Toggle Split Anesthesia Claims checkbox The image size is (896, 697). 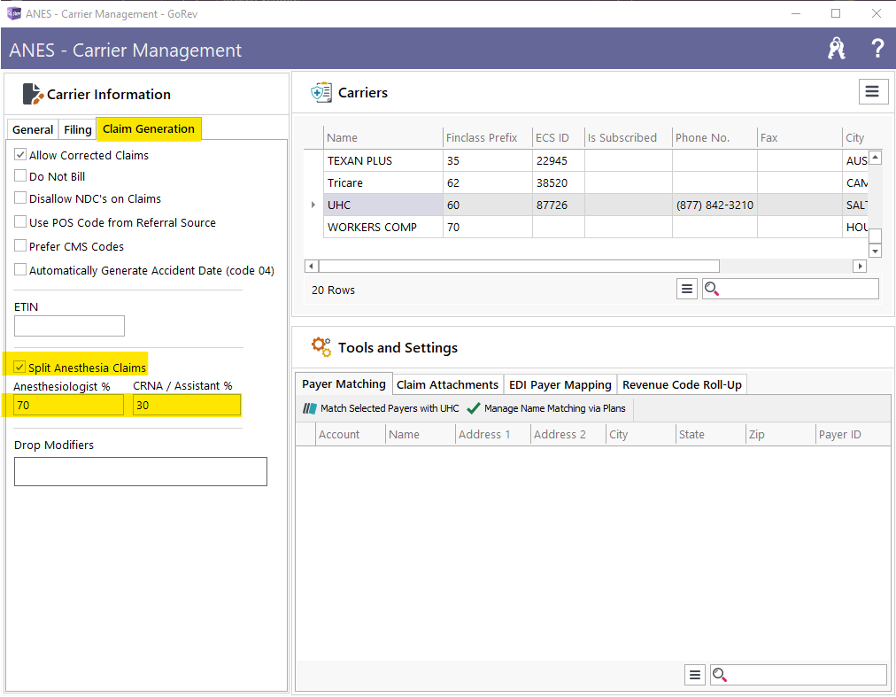[20, 367]
